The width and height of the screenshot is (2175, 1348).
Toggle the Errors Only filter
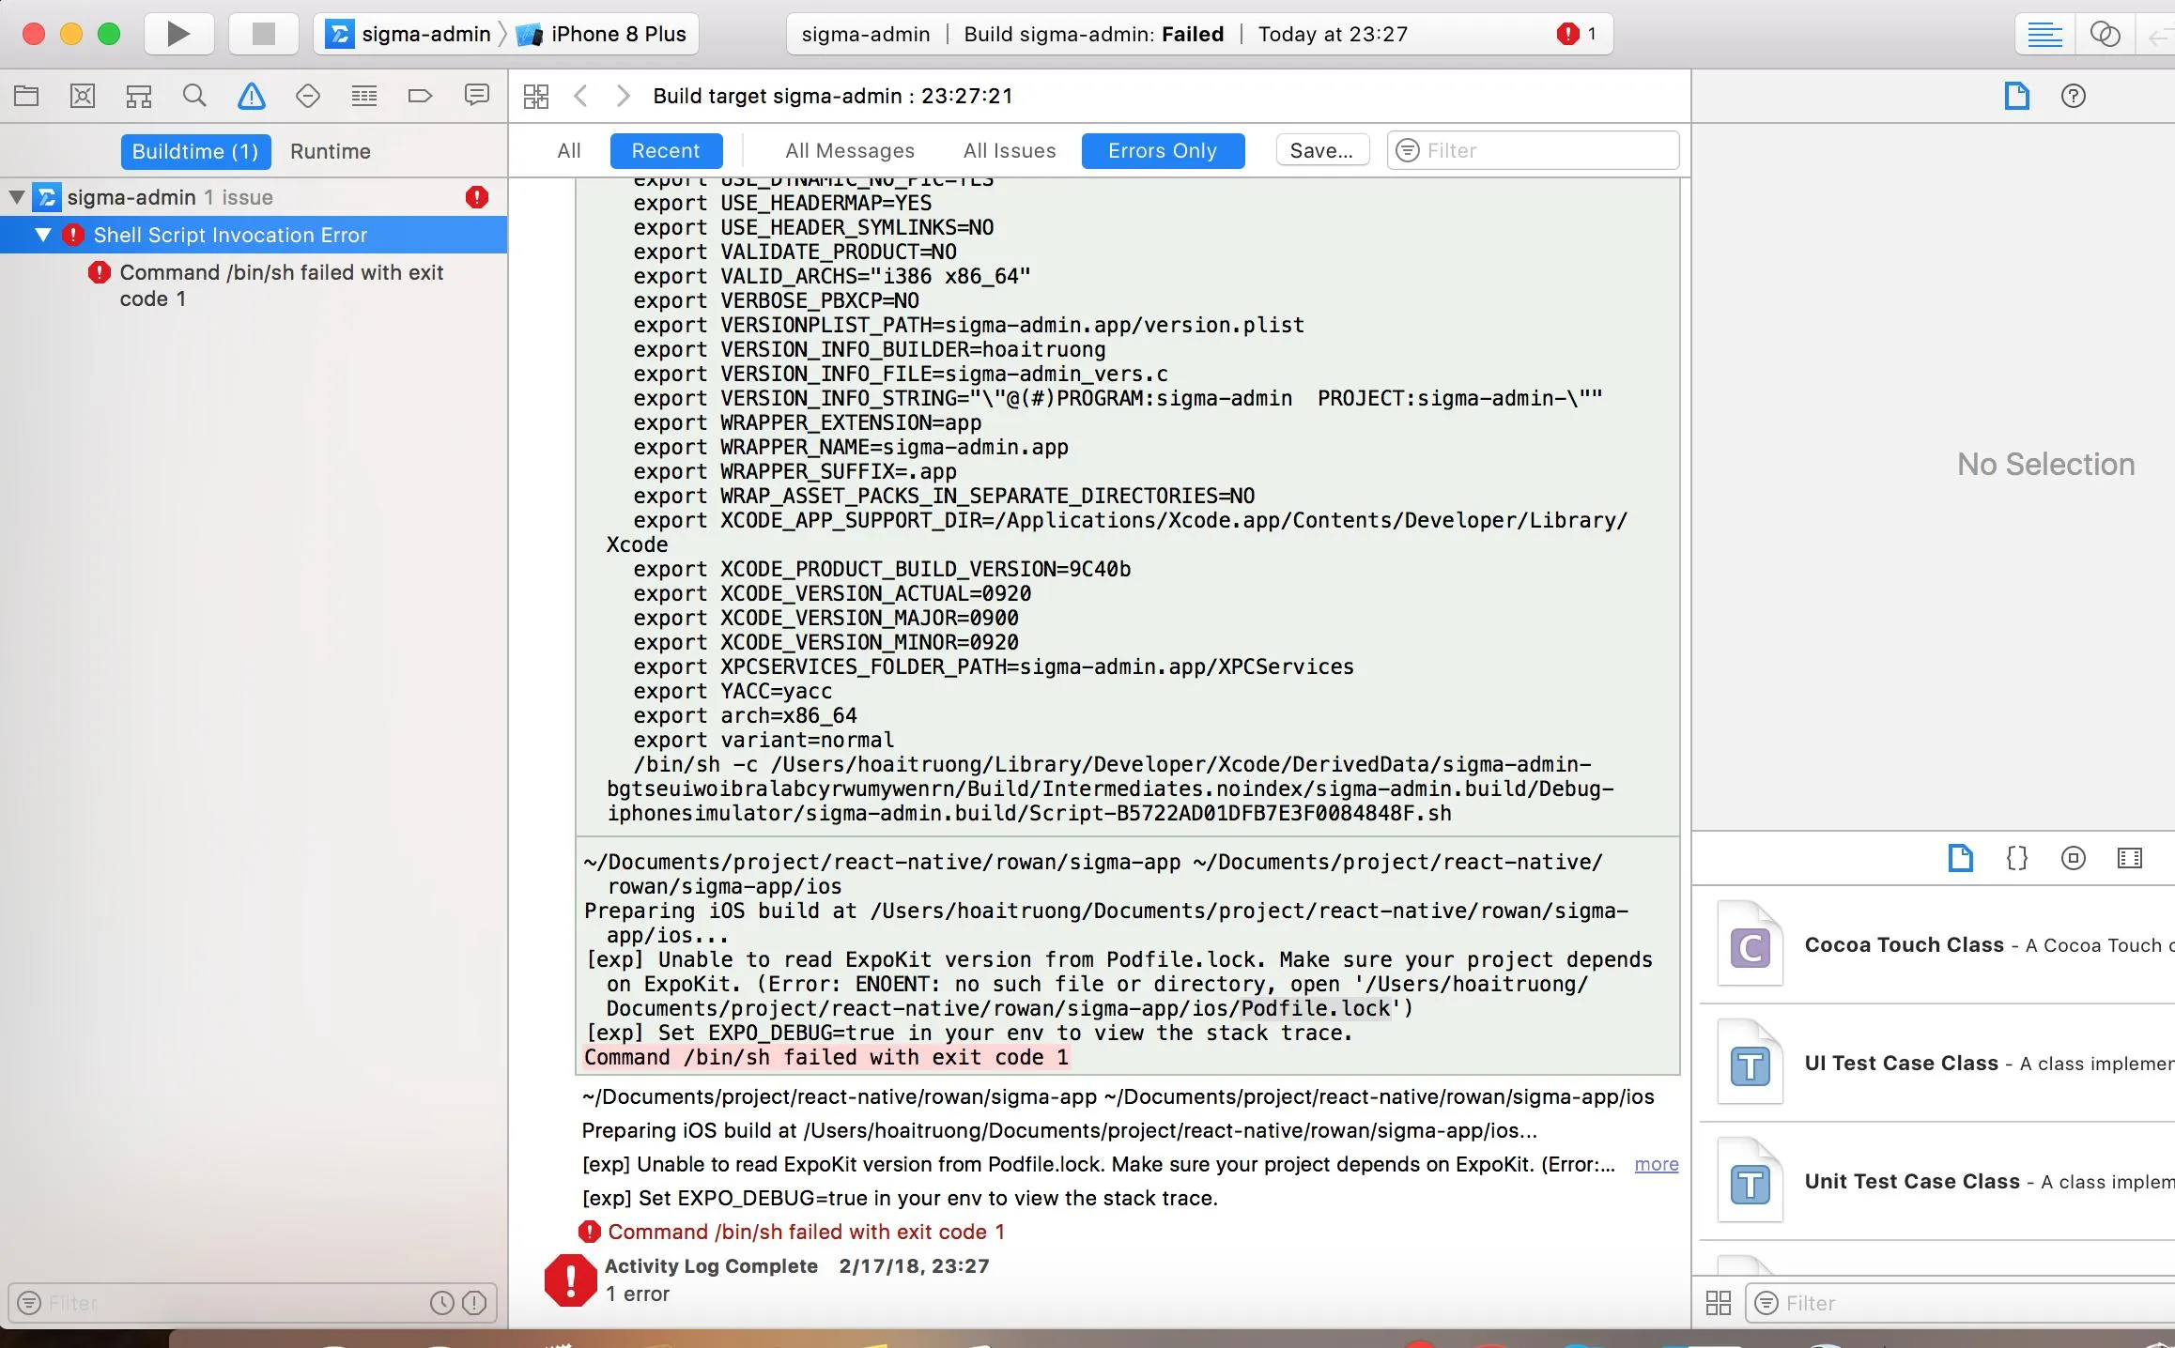[x=1163, y=151]
